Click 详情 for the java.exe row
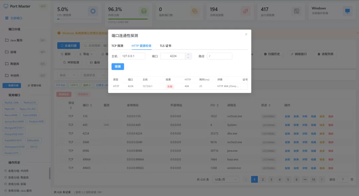This screenshot has width=359, height=196. 305,151
